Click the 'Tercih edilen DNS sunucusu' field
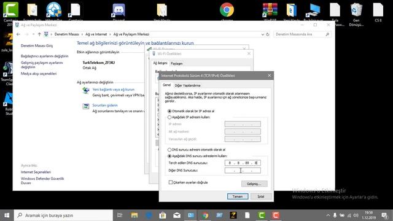Viewport: 393px width, 221px height. (243, 163)
